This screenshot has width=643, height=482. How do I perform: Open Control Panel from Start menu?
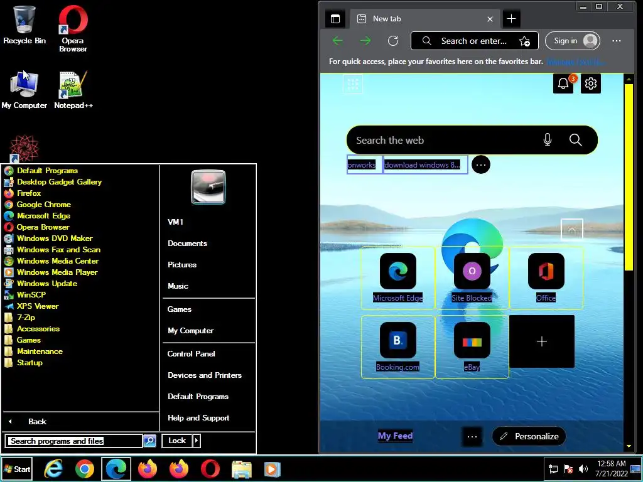pos(191,354)
